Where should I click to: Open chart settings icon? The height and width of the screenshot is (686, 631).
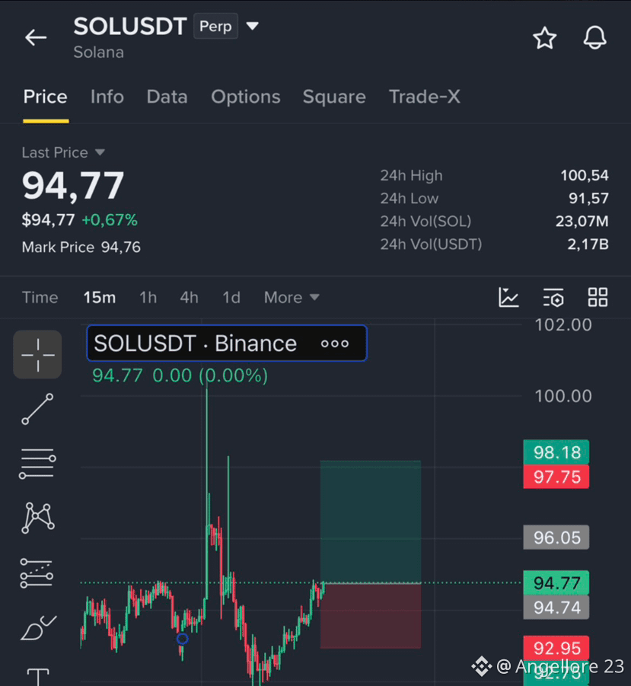click(x=553, y=298)
